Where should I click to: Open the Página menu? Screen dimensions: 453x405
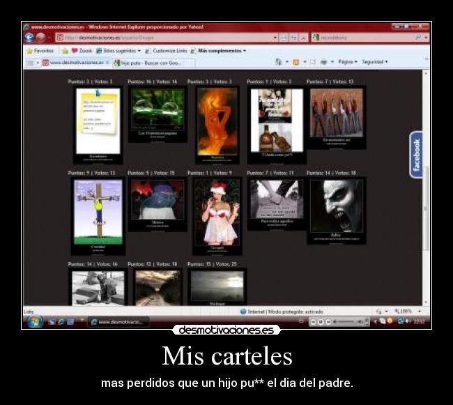[x=348, y=62]
